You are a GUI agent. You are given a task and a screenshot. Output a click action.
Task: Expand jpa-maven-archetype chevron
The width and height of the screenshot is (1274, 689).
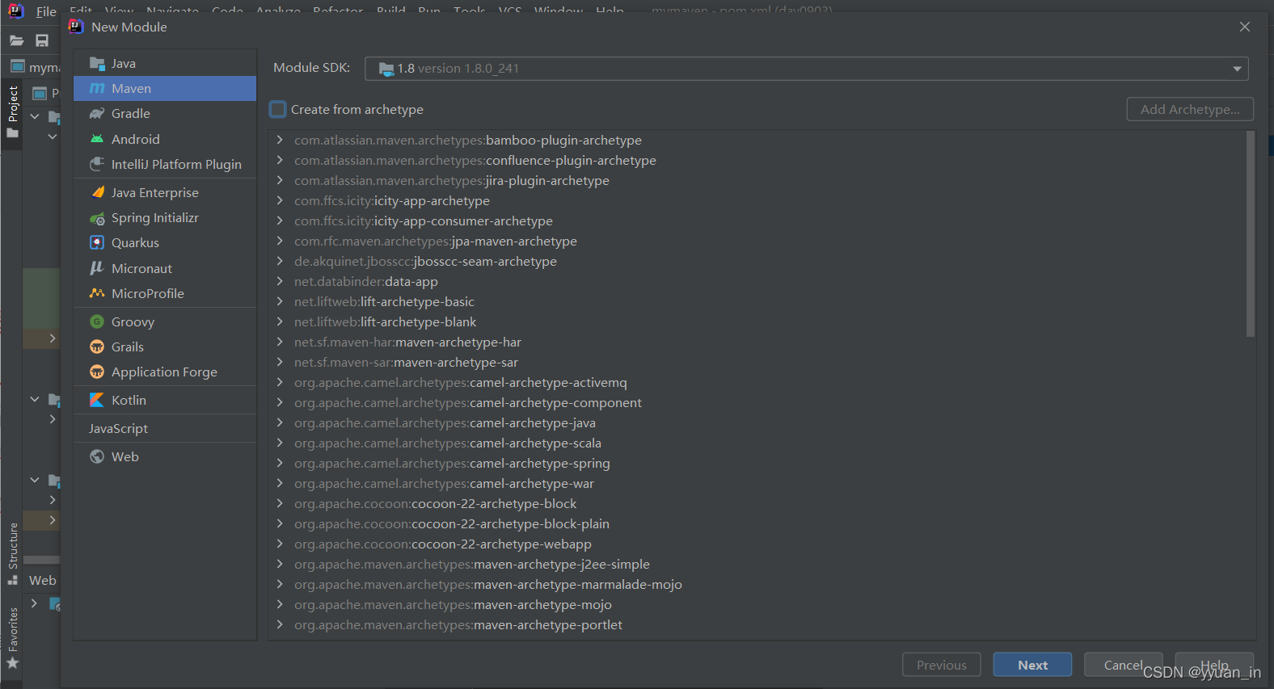pyautogui.click(x=280, y=241)
